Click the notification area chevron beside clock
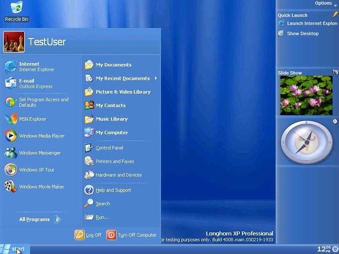This screenshot has height=254, width=339. (336, 249)
